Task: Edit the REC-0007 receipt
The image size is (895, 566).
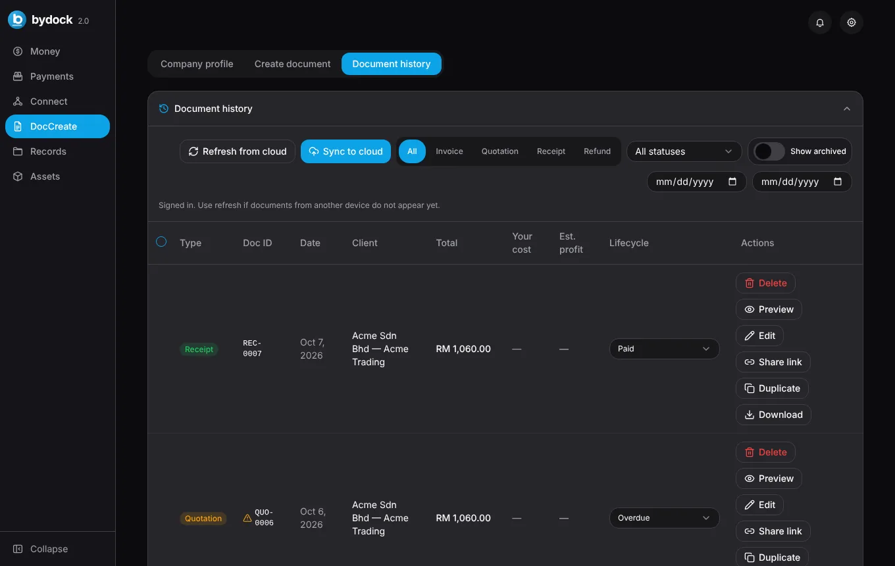Action: click(x=759, y=336)
